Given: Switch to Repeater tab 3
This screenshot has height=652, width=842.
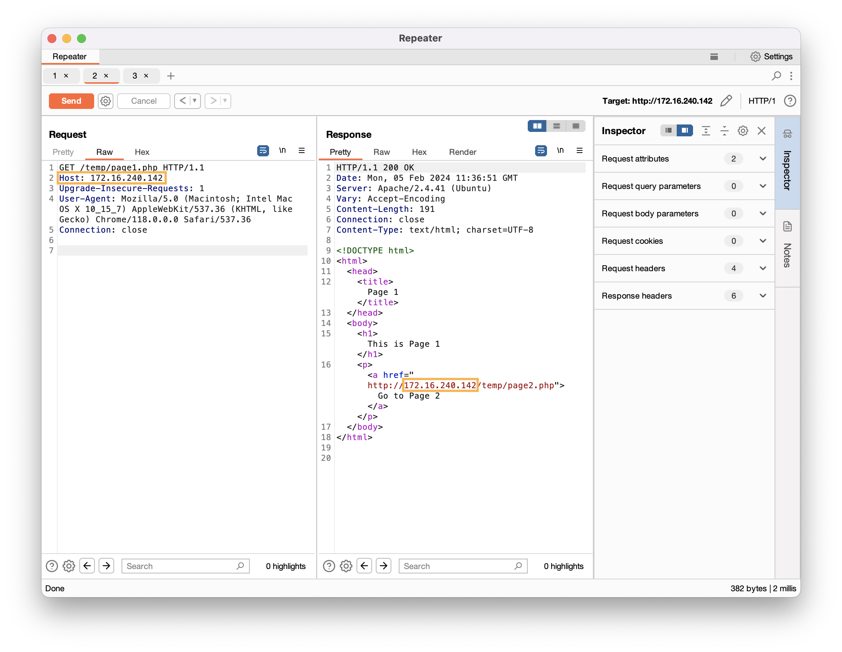Looking at the screenshot, I should (x=135, y=76).
